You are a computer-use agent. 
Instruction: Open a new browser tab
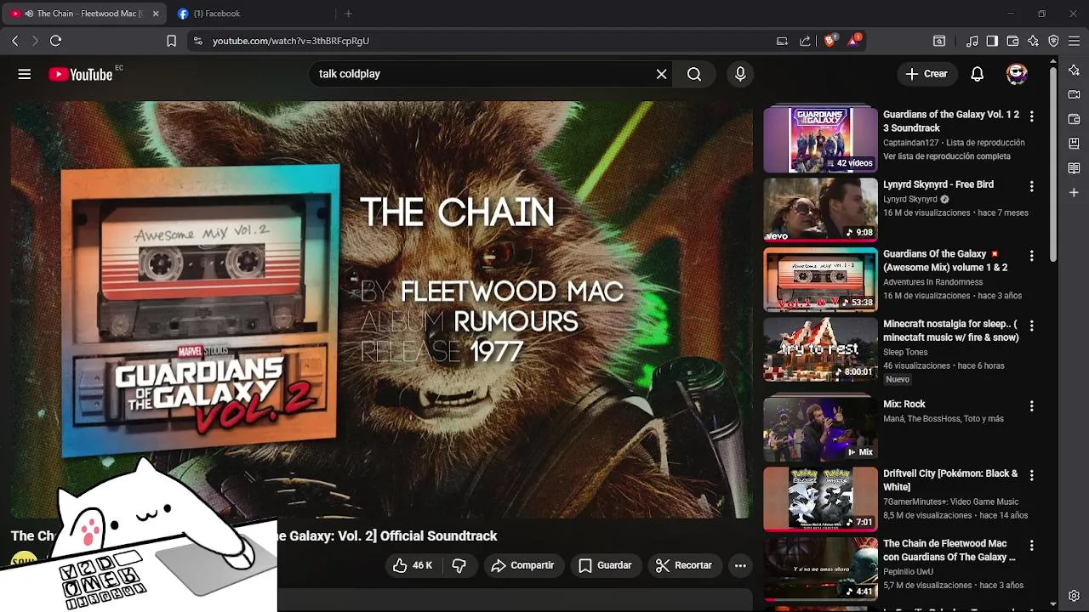(x=348, y=14)
